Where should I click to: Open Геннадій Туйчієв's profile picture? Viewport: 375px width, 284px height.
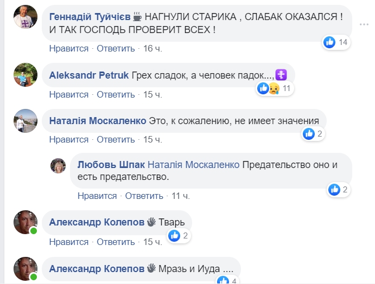[x=26, y=17]
